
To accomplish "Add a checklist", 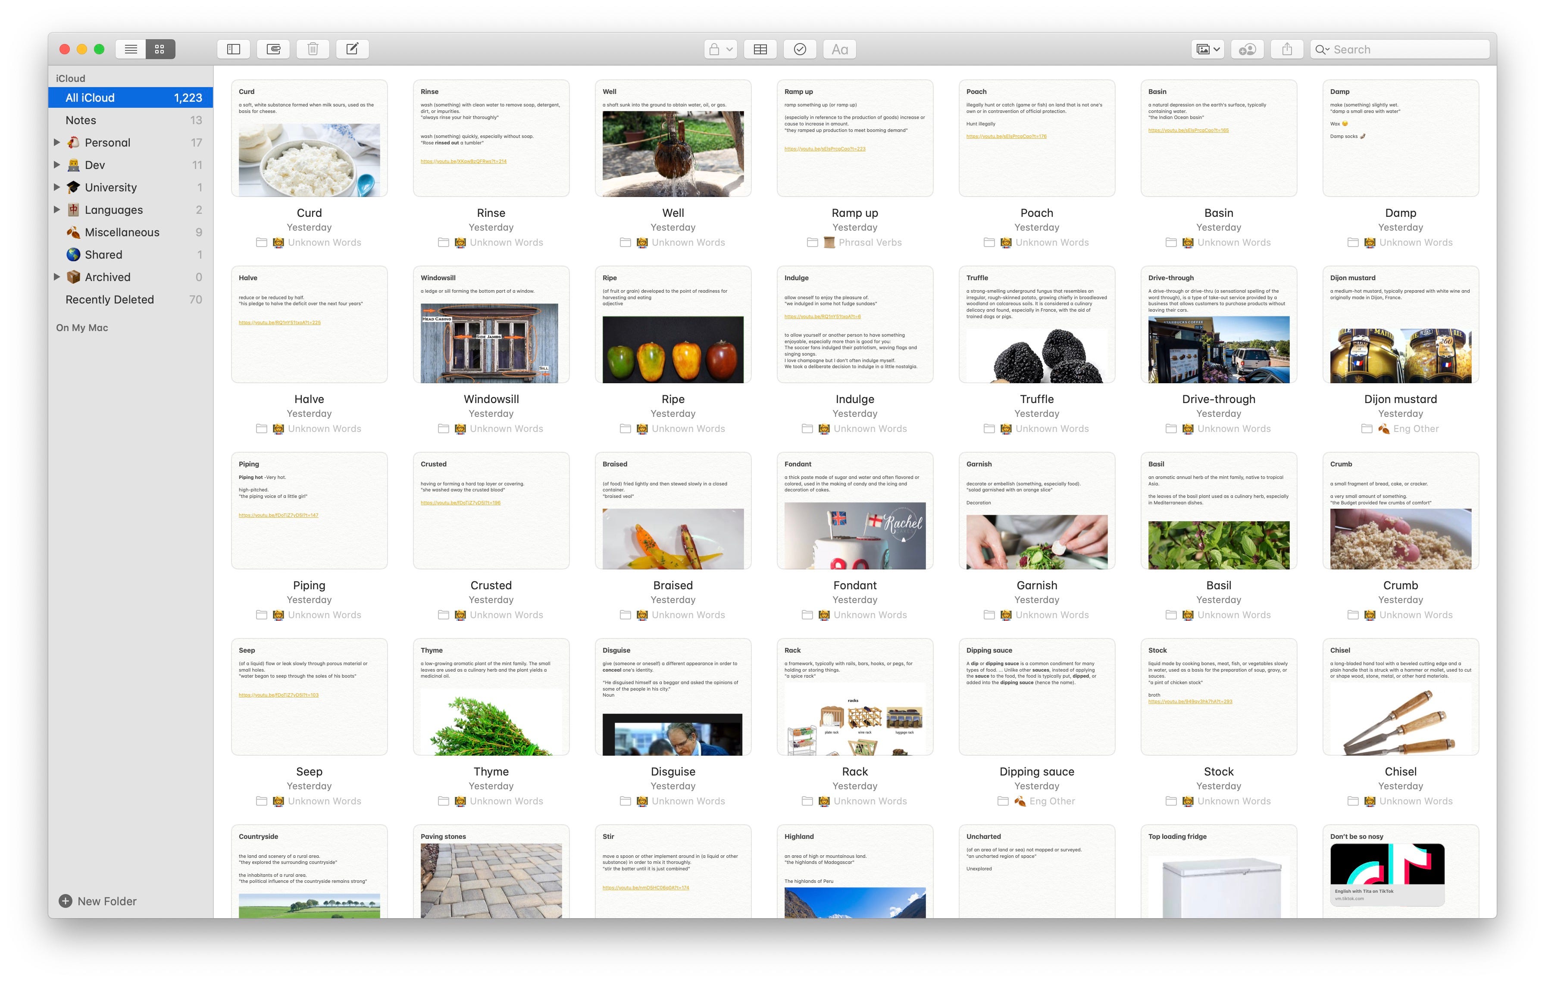I will (x=800, y=50).
